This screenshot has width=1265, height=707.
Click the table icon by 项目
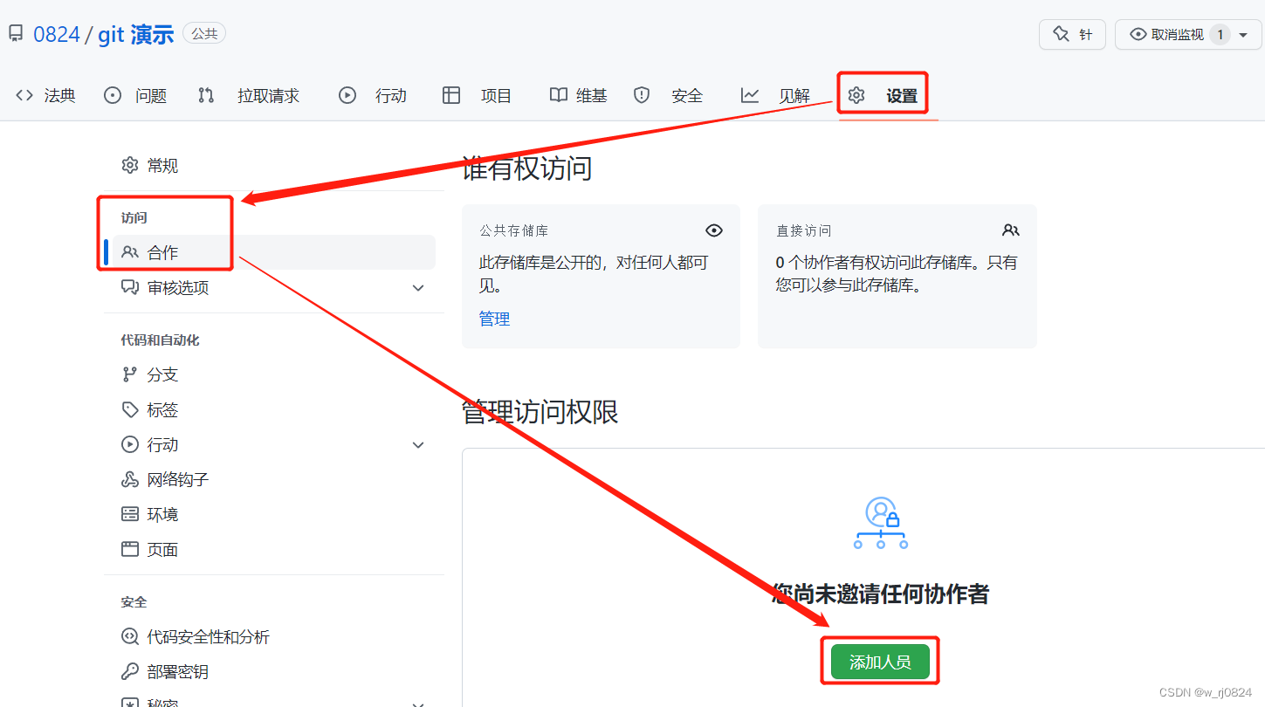coord(451,95)
